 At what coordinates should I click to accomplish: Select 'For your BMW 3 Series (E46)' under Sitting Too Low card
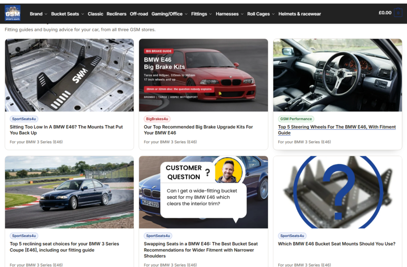pyautogui.click(x=36, y=142)
